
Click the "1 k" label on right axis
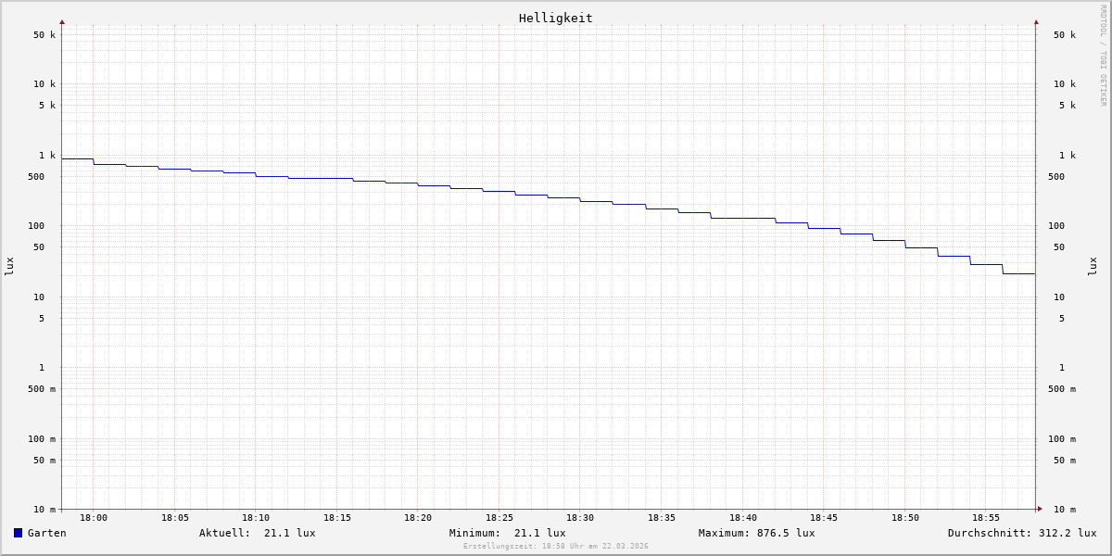1068,156
